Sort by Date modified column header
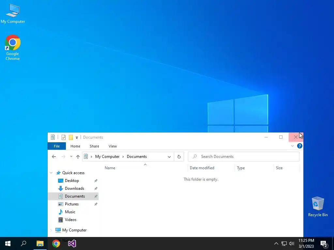Screen dimensions: 334x250 click(202, 168)
